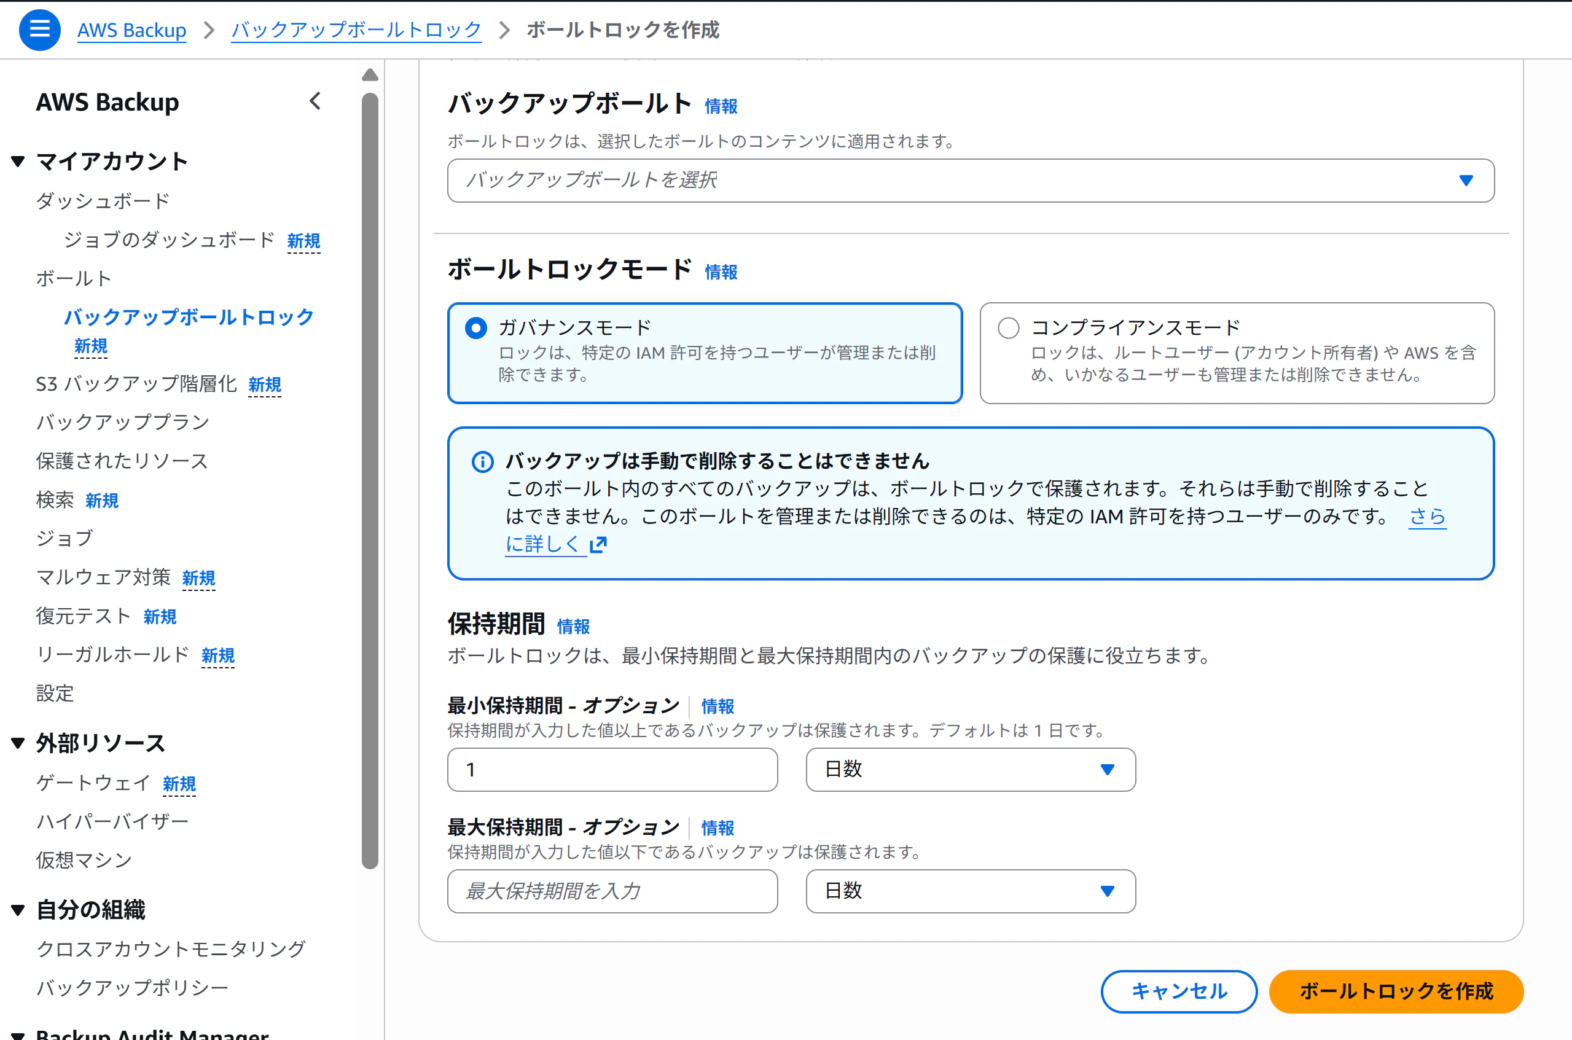Open 仮想マシン in the sidebar
The image size is (1572, 1040).
click(84, 860)
